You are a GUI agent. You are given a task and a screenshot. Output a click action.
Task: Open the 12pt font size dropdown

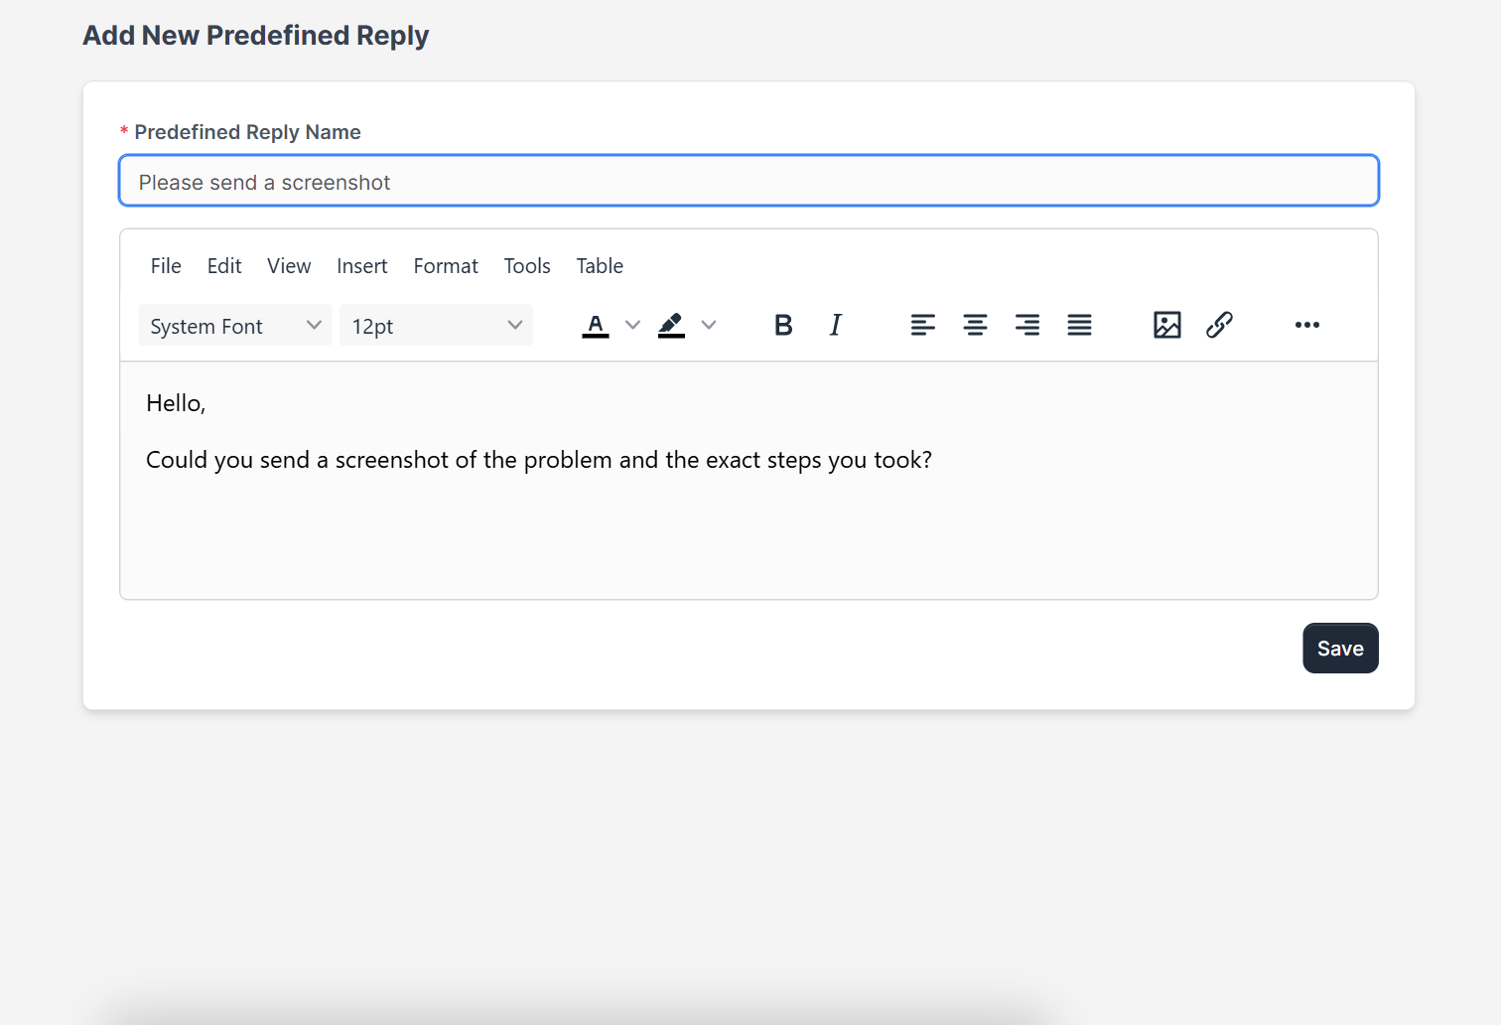pyautogui.click(x=437, y=326)
